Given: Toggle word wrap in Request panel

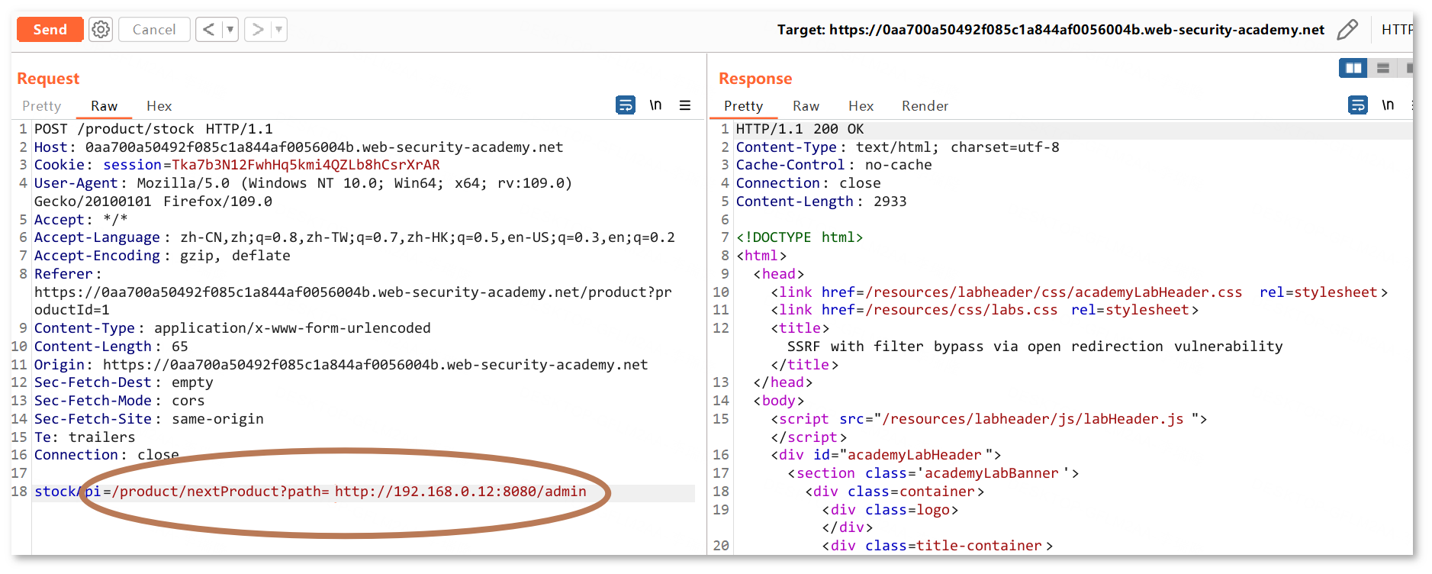Looking at the screenshot, I should click(x=626, y=105).
